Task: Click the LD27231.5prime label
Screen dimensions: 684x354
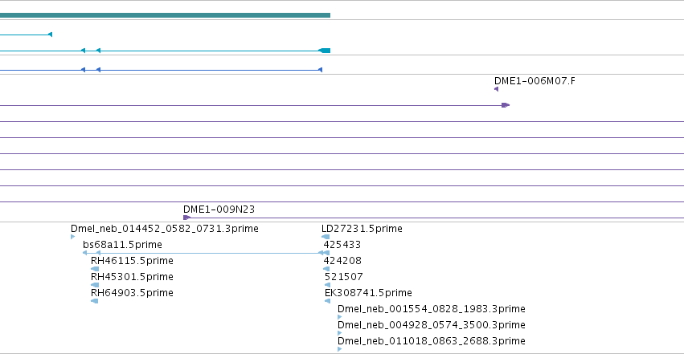Action: tap(362, 229)
